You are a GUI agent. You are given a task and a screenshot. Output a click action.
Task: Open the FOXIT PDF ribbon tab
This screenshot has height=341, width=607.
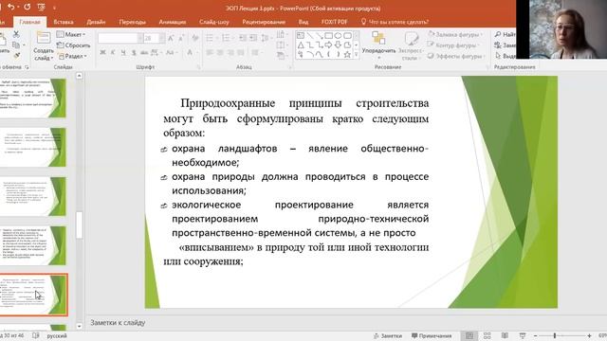click(x=335, y=22)
